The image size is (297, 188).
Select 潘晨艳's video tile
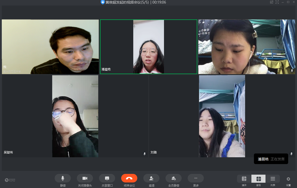click(148, 47)
